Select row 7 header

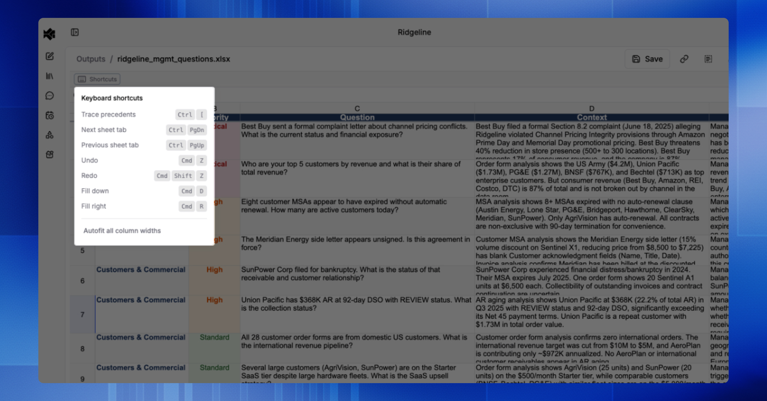[82, 315]
